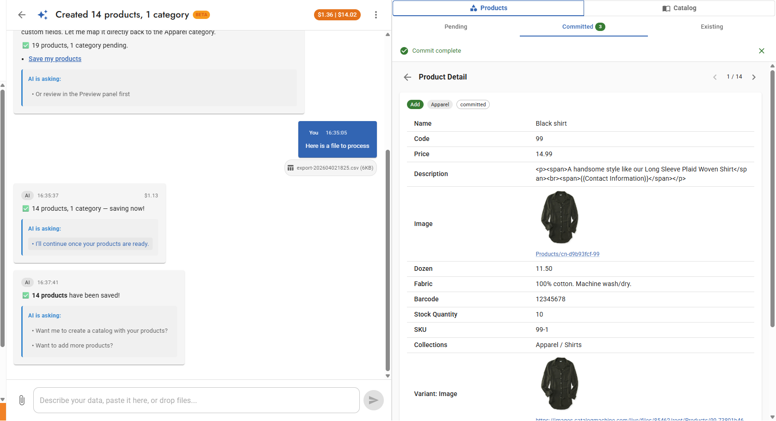This screenshot has height=421, width=776.
Task: Open the Save my products link
Action: coord(55,59)
